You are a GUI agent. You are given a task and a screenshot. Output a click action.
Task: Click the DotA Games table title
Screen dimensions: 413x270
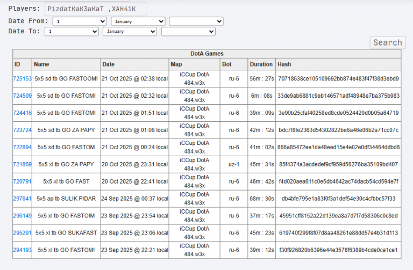[x=206, y=54]
